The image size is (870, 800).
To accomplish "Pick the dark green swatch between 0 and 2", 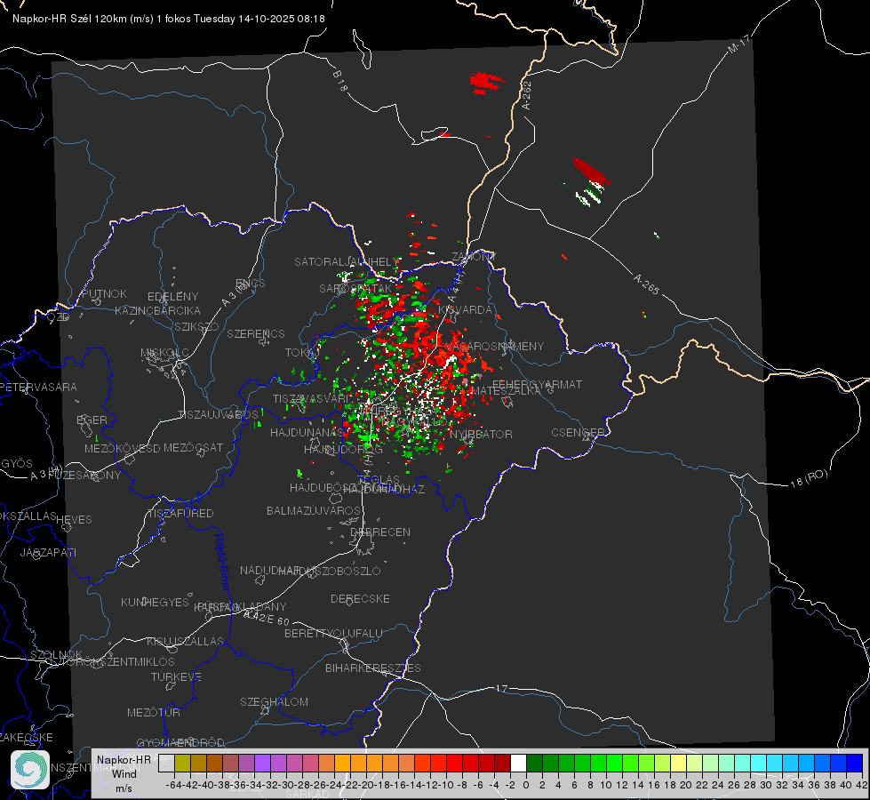I will [x=534, y=763].
